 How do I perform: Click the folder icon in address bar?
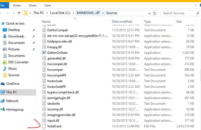click(26, 13)
